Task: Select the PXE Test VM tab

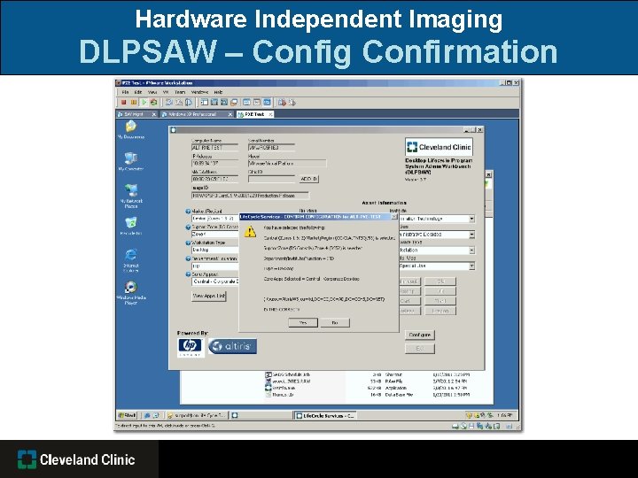Action: (255, 114)
